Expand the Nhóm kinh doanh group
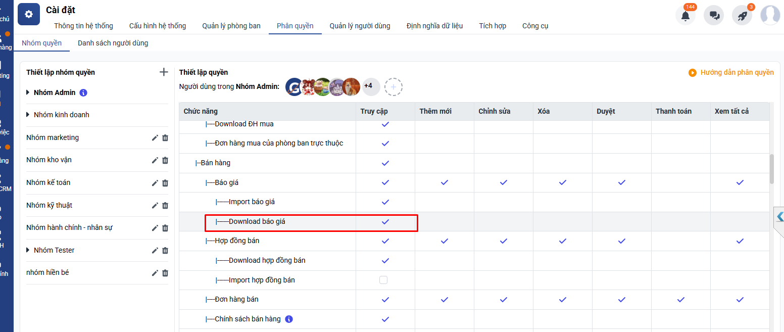The height and width of the screenshot is (332, 784). 28,115
